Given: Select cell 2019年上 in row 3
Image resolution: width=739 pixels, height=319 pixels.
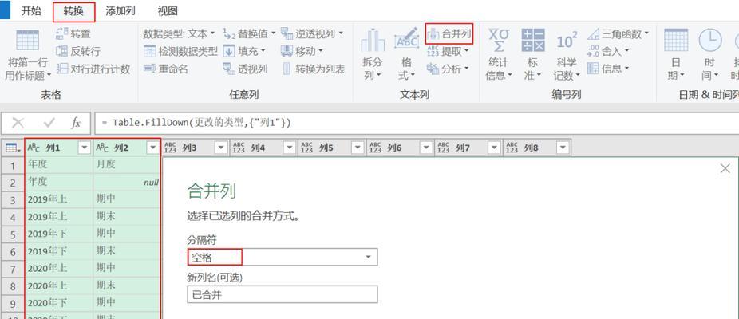Looking at the screenshot, I should point(59,199).
